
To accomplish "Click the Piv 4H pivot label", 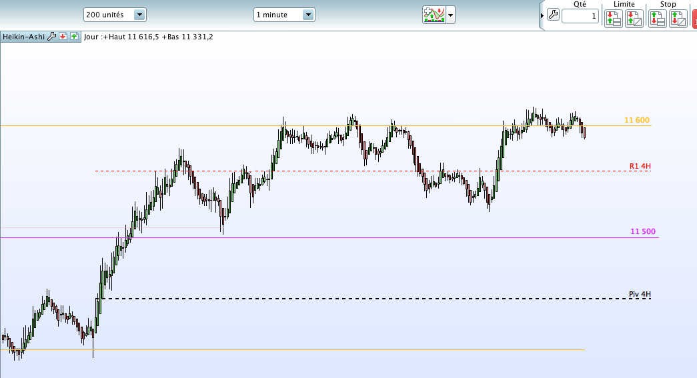I will (x=640, y=294).
